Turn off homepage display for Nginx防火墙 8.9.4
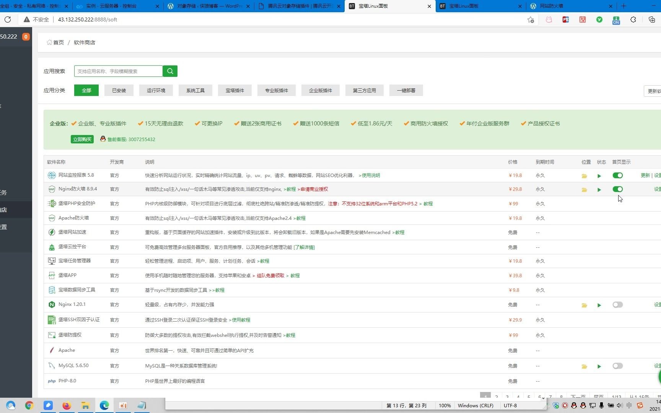Screen dimensions: 661x413 [617, 189]
